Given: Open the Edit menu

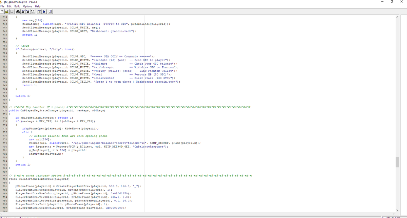Looking at the screenshot, I should pyautogui.click(x=9, y=6).
